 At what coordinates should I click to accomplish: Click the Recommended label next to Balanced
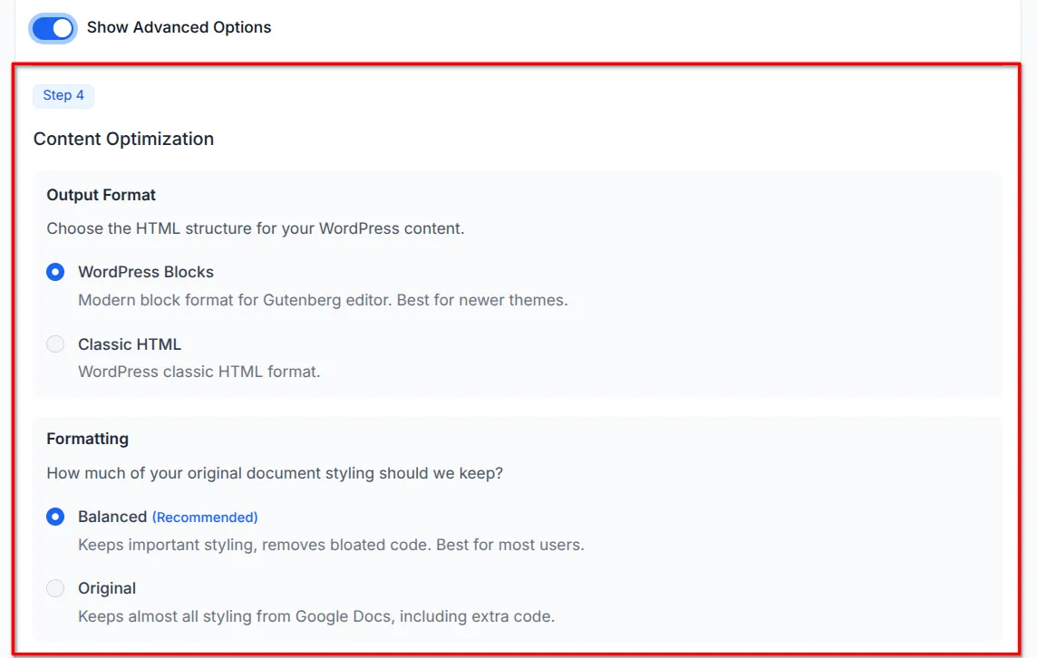(x=204, y=517)
